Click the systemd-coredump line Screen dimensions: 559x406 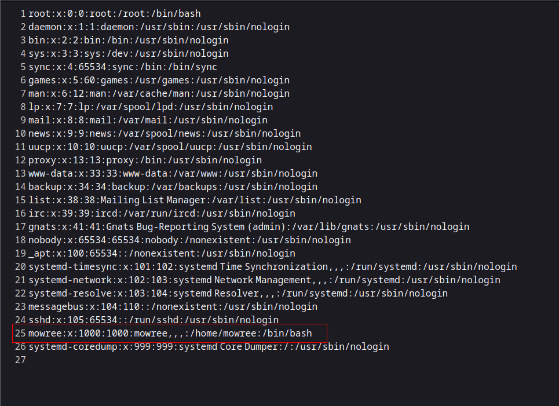coord(209,346)
